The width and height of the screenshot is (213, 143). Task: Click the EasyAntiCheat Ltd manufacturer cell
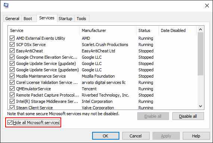coord(98,51)
